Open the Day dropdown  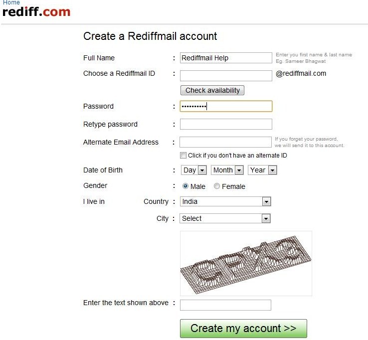[193, 170]
